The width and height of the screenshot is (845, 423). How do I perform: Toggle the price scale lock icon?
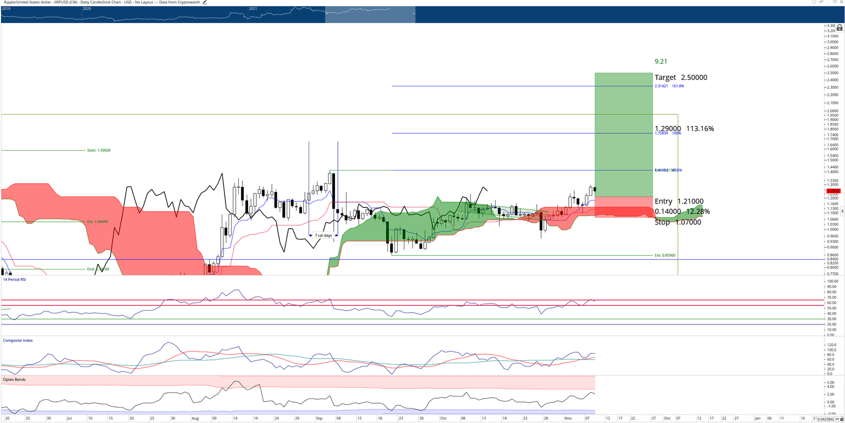[x=839, y=28]
